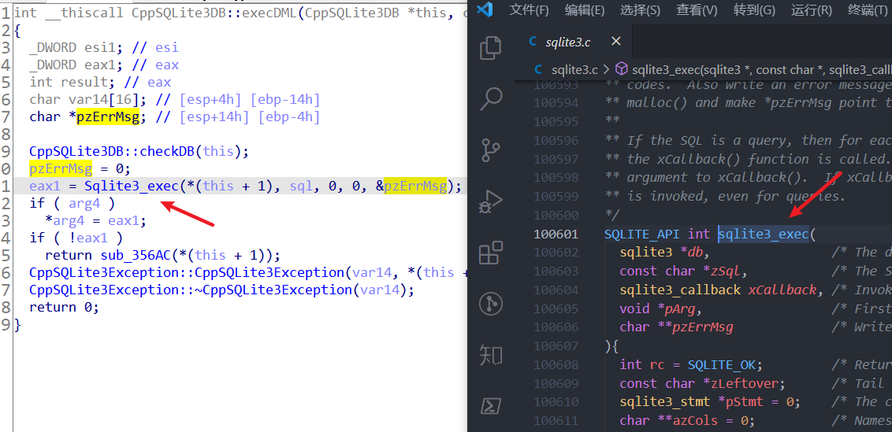Screen dimensions: 892x432
Task: Click ~CppSQLite3Exception destructor call in IDA
Action: (191, 290)
